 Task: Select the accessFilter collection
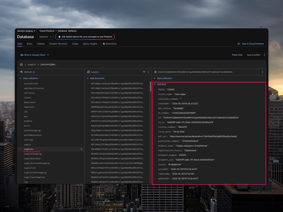tap(31, 84)
